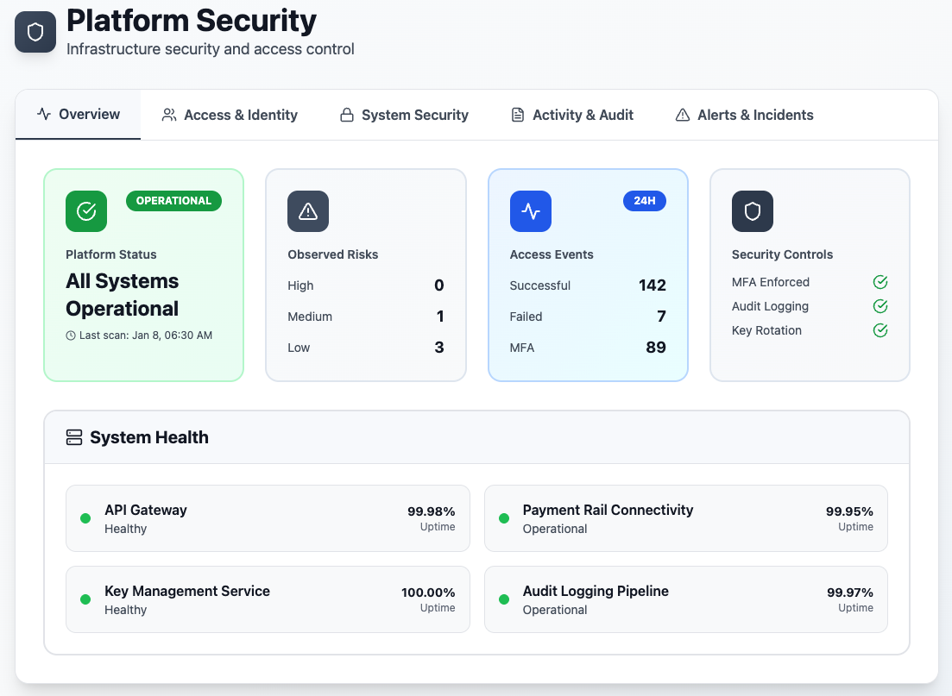
Task: Click the Key Rotation check mark
Action: pos(880,330)
